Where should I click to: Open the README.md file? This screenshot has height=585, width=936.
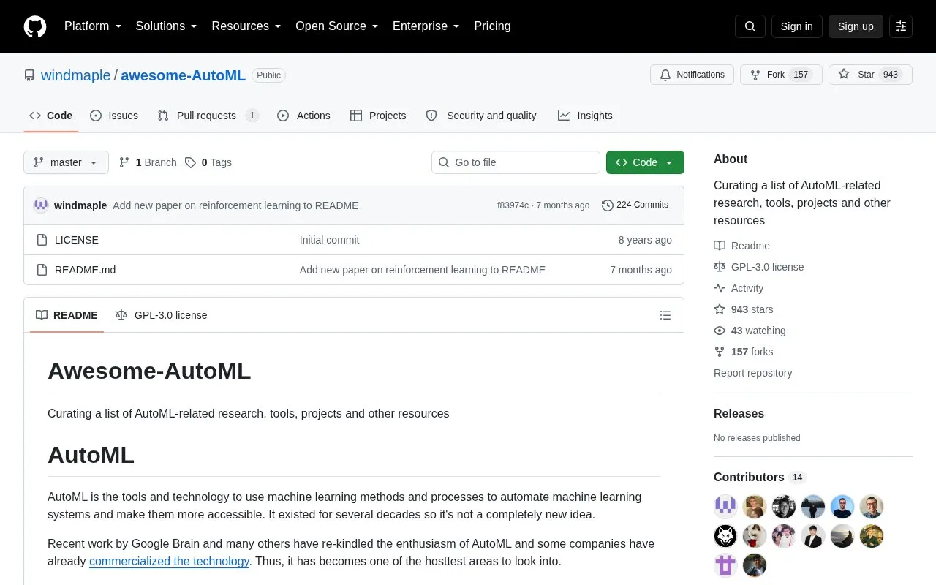pos(85,270)
